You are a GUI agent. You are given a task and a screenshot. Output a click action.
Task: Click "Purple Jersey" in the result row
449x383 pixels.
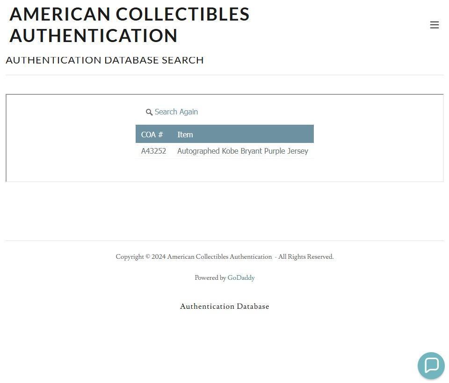tap(286, 151)
